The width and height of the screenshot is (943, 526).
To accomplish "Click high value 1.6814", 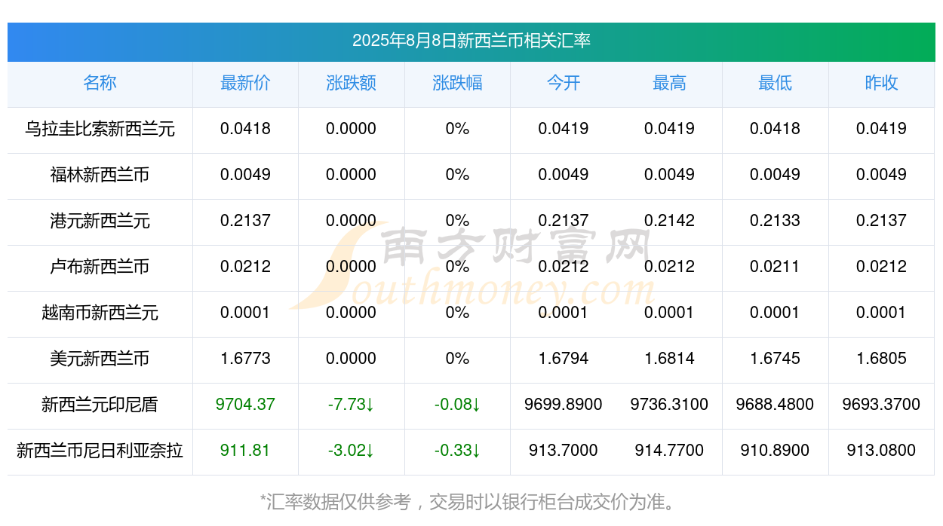I will (669, 359).
